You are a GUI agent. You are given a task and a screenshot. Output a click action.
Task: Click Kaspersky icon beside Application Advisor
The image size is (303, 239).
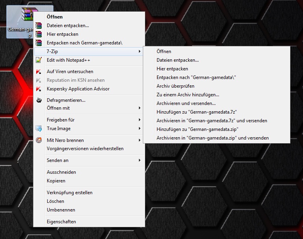pos(39,89)
